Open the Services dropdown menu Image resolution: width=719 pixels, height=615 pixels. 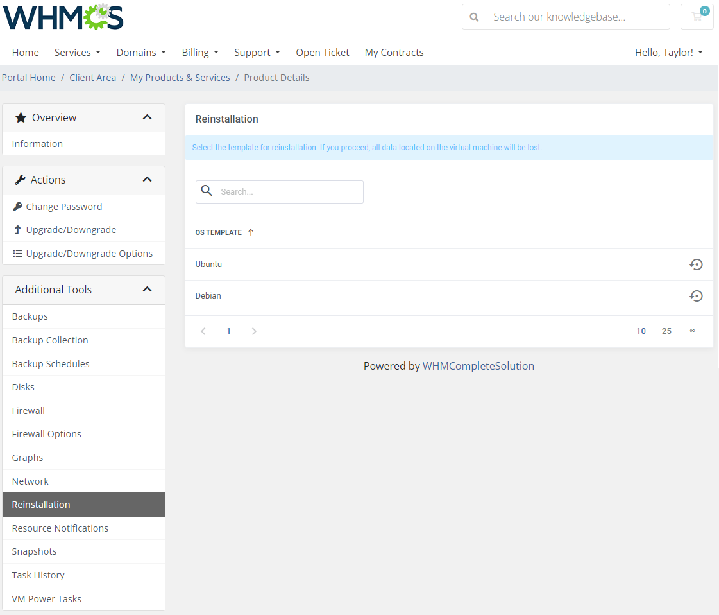pos(78,53)
